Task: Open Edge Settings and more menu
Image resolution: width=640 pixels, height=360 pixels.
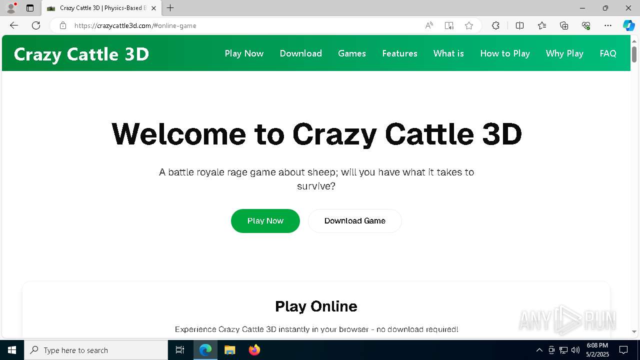Action: (608, 25)
